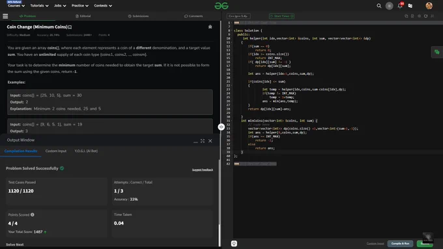Click the Points Scored info icon

[33, 215]
